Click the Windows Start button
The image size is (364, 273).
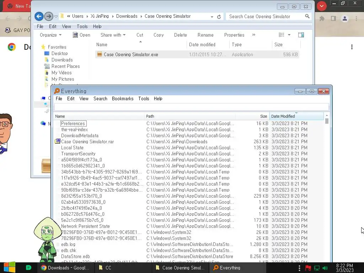click(10, 268)
